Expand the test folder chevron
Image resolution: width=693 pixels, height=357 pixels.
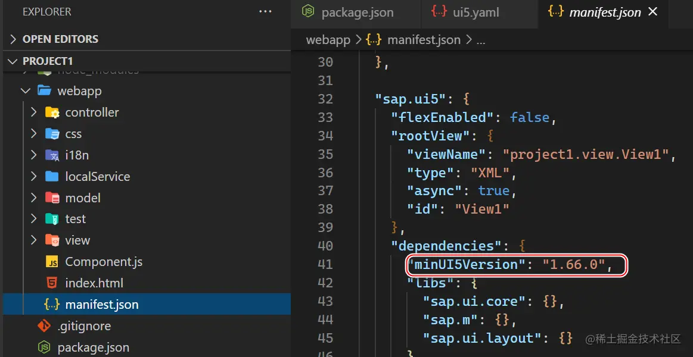pos(33,219)
